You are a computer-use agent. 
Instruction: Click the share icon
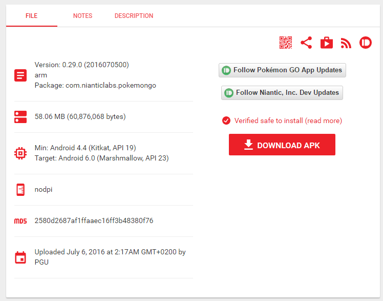(x=306, y=43)
